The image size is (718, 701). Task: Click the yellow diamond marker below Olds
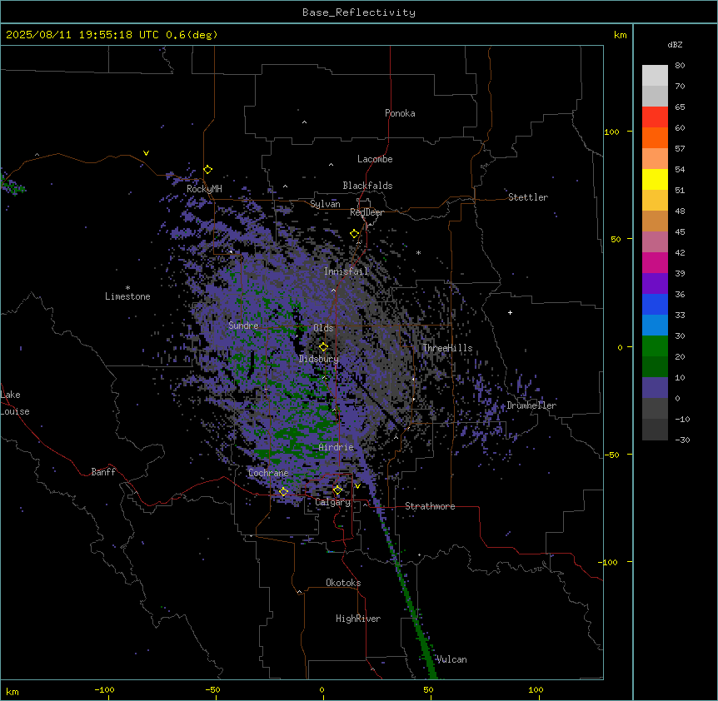click(x=323, y=347)
